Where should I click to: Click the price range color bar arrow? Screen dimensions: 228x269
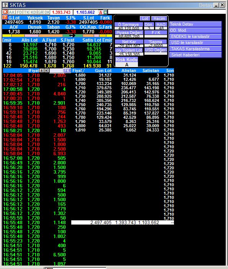72,36
